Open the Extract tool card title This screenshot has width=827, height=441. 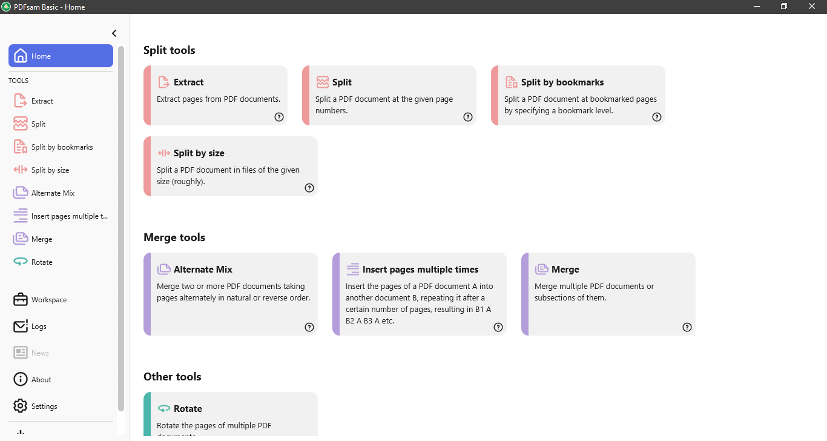tap(188, 82)
